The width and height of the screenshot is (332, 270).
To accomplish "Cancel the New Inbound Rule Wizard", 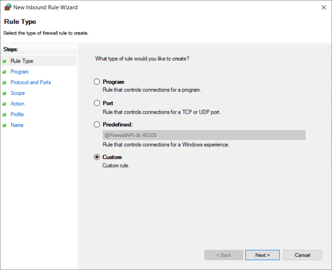I will 302,255.
